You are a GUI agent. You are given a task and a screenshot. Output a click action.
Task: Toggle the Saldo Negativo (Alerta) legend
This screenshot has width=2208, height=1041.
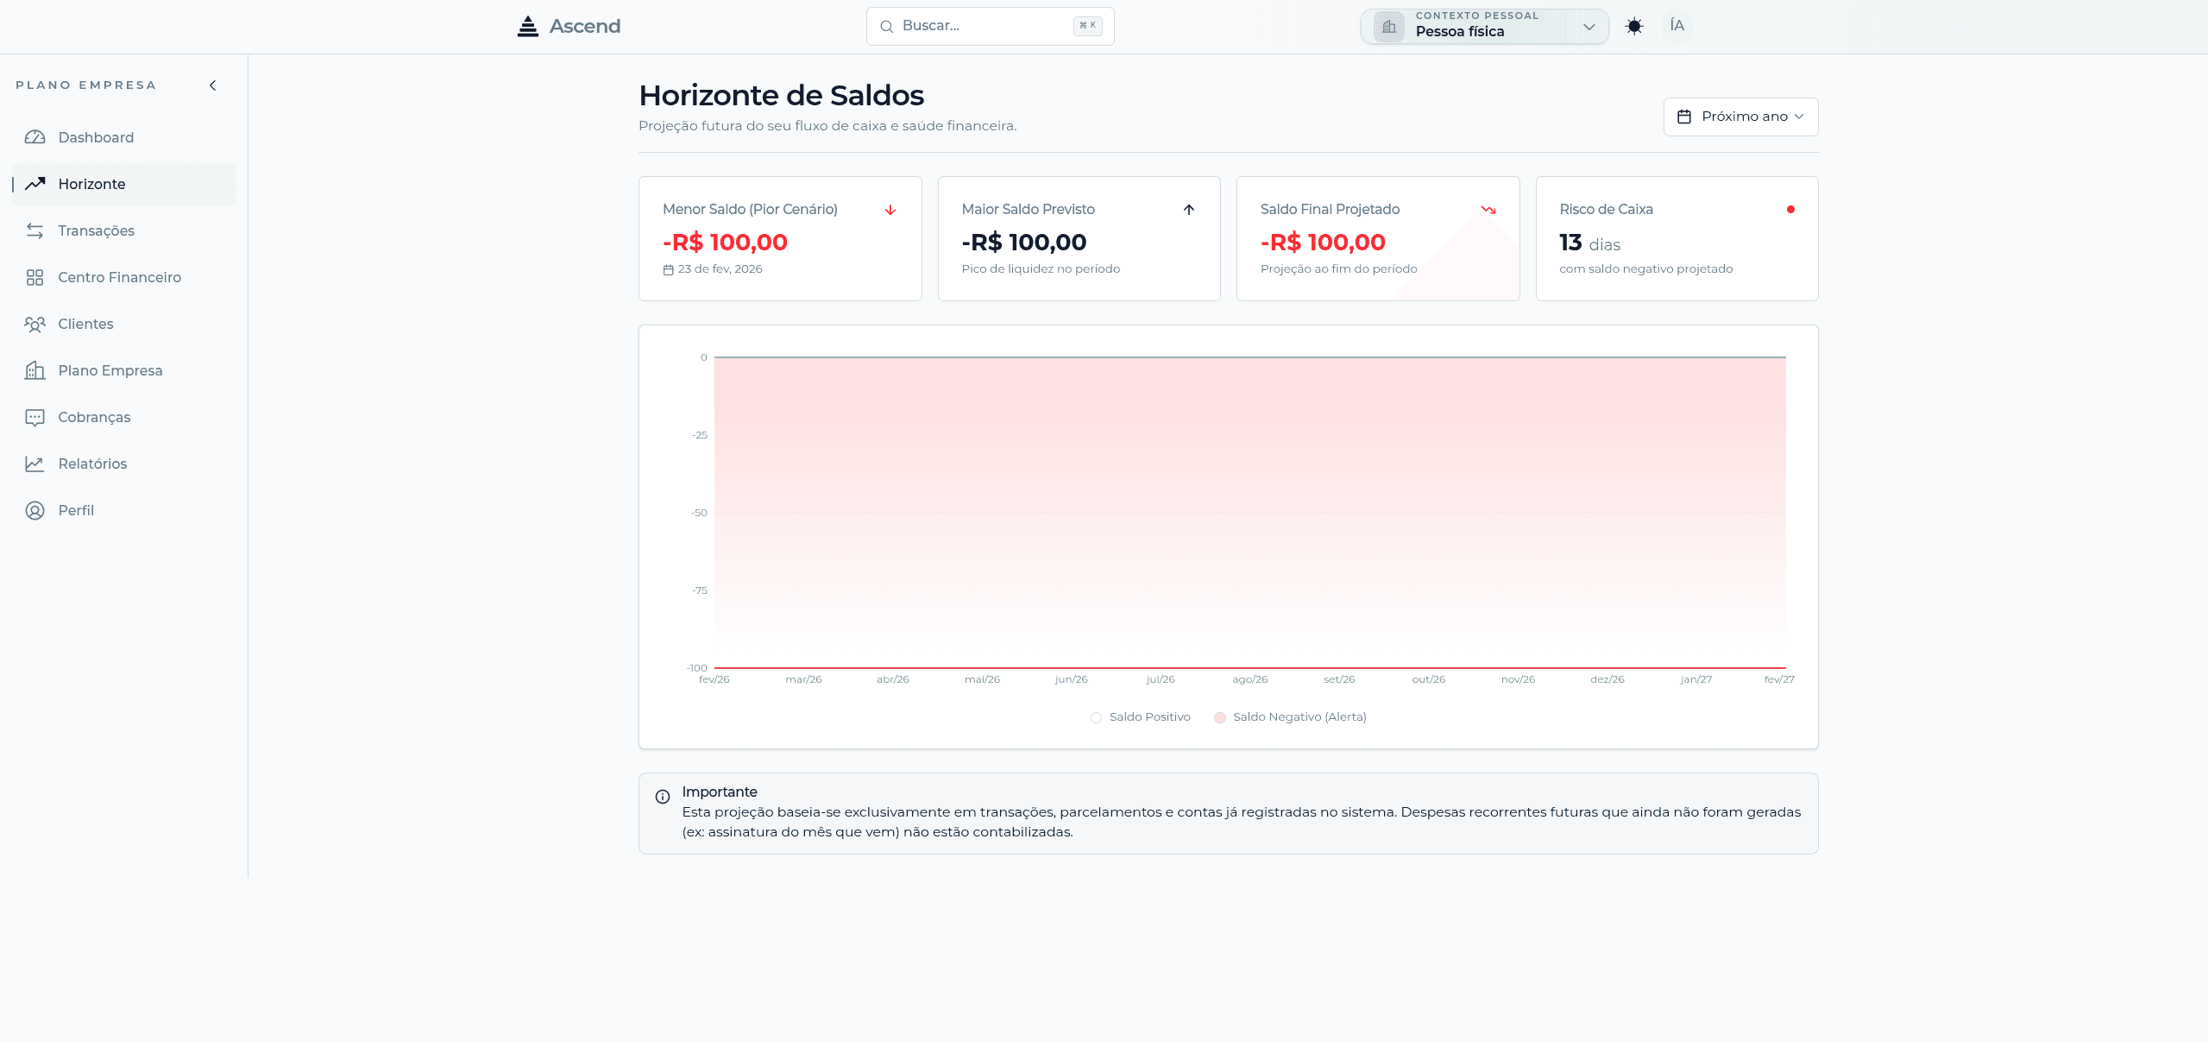pyautogui.click(x=1289, y=716)
